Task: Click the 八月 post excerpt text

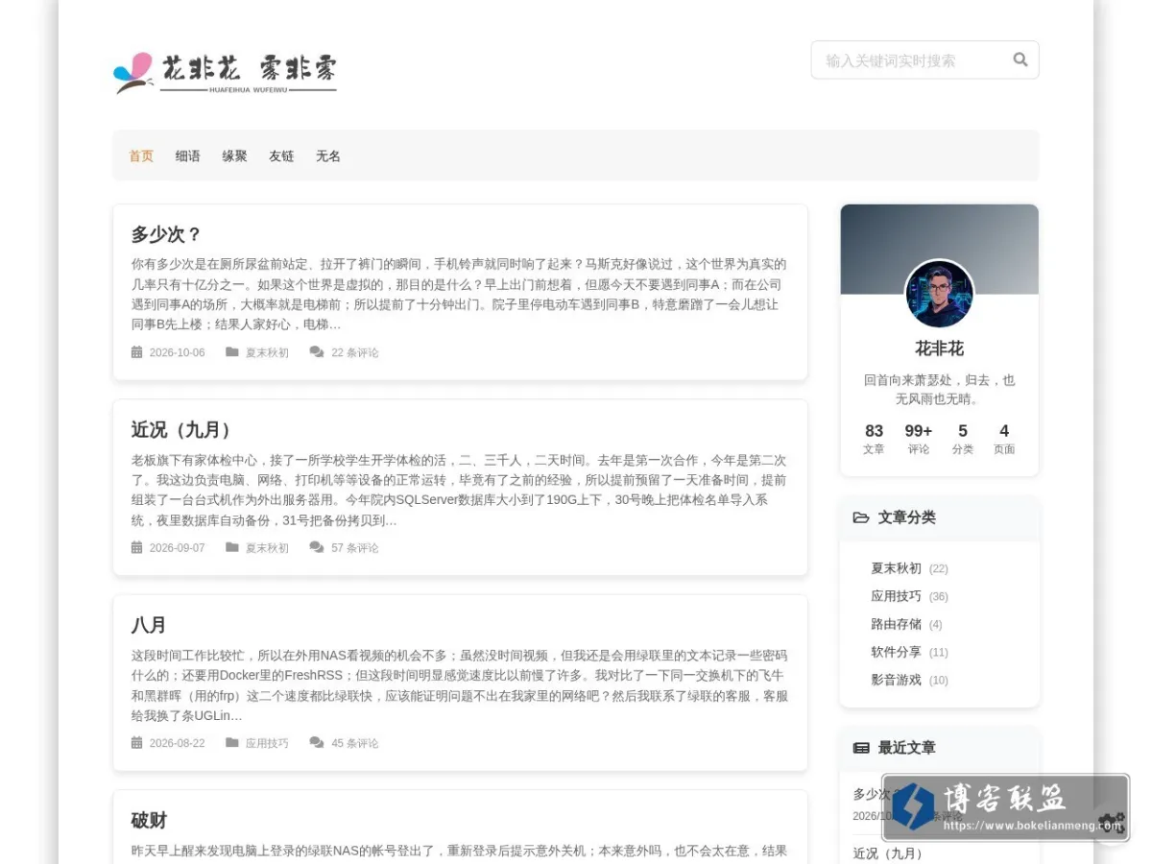Action: click(x=459, y=685)
